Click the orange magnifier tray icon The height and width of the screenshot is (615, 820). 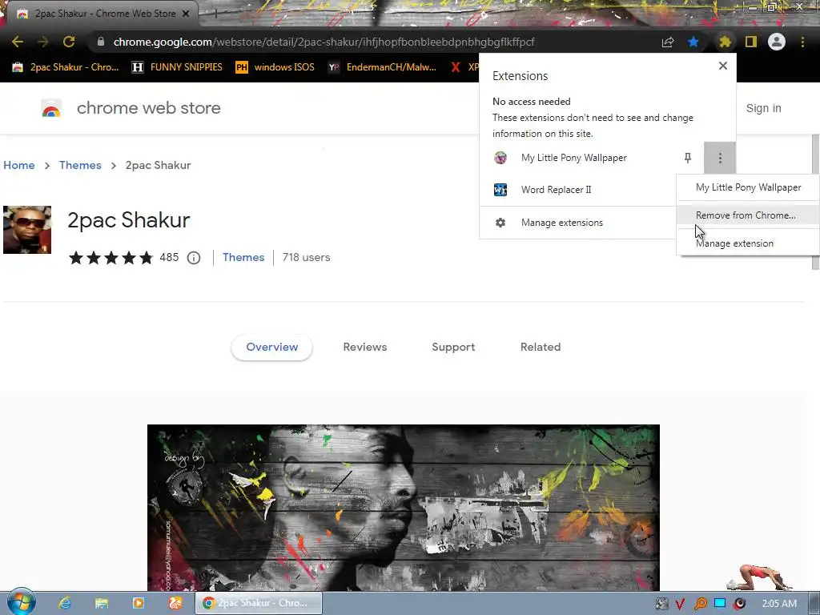pos(700,604)
